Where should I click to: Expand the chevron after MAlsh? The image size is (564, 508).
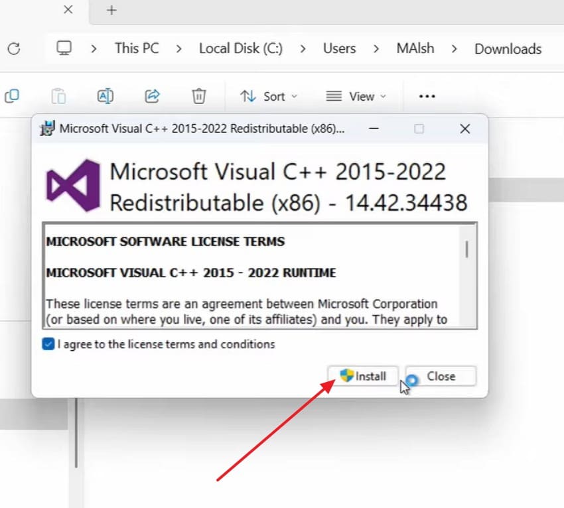point(455,48)
